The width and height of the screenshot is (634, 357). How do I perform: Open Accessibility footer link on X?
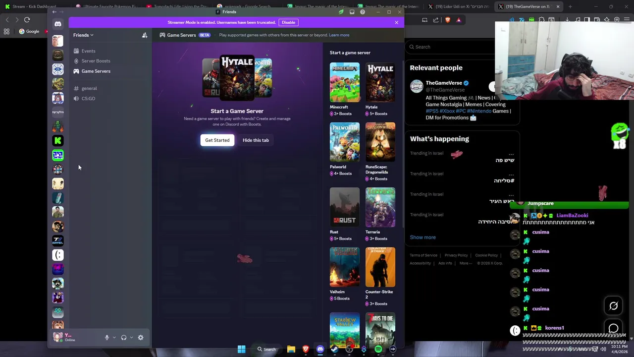[420, 263]
